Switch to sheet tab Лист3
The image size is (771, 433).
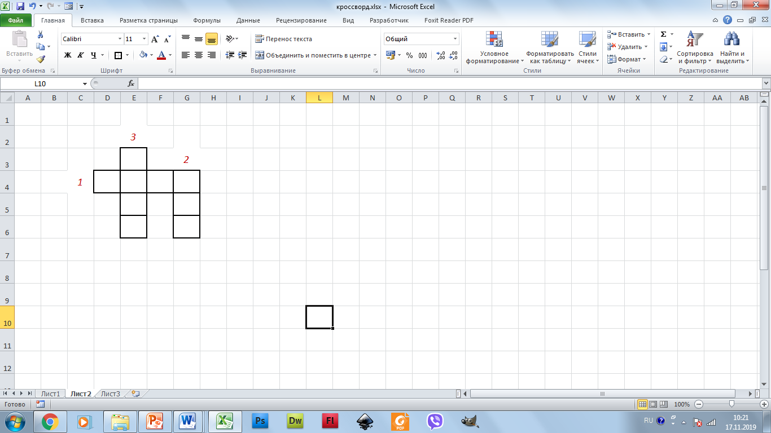pyautogui.click(x=111, y=394)
